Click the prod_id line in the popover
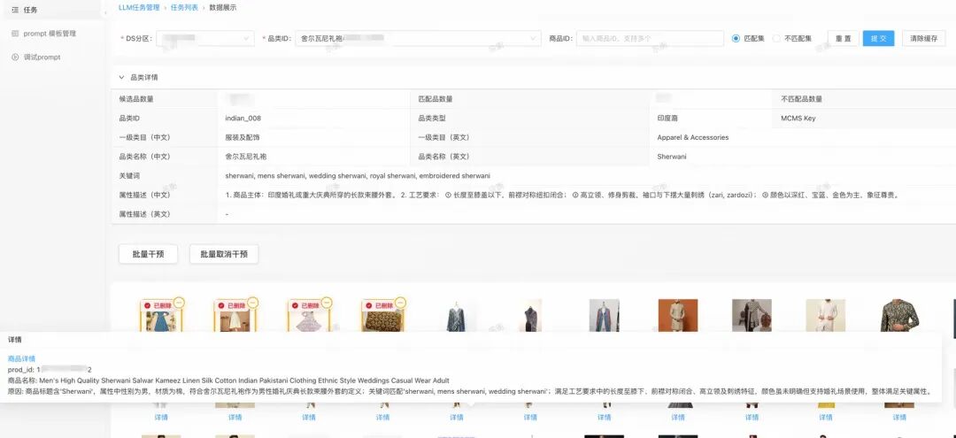956x438 pixels. 50,370
